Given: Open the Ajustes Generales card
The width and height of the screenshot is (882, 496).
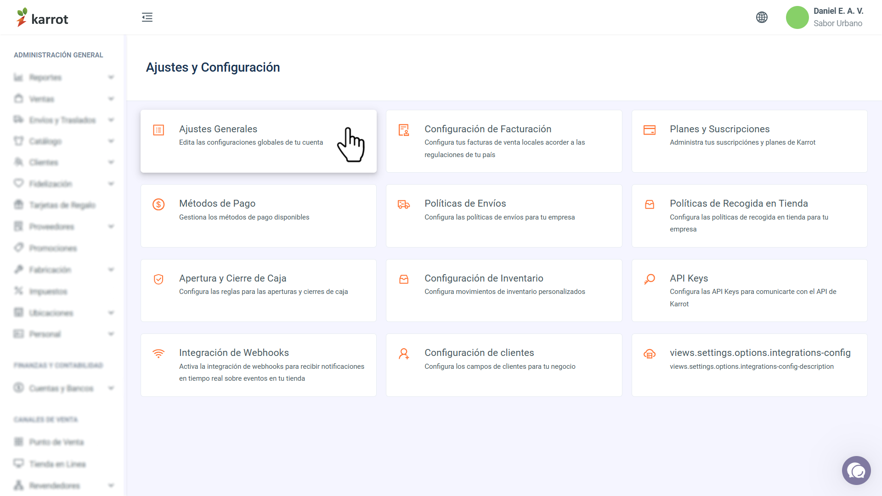Looking at the screenshot, I should [259, 141].
